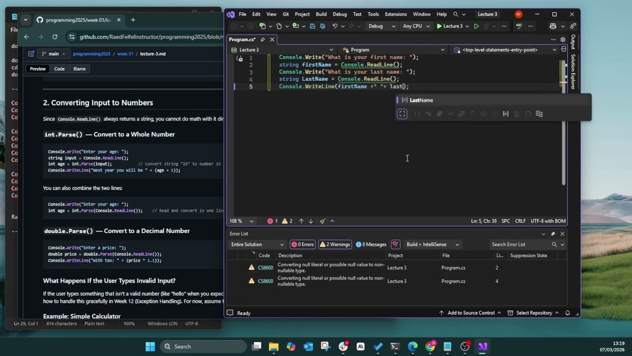Open the Debug configuration dropdown
This screenshot has width=632, height=356.
[x=382, y=26]
